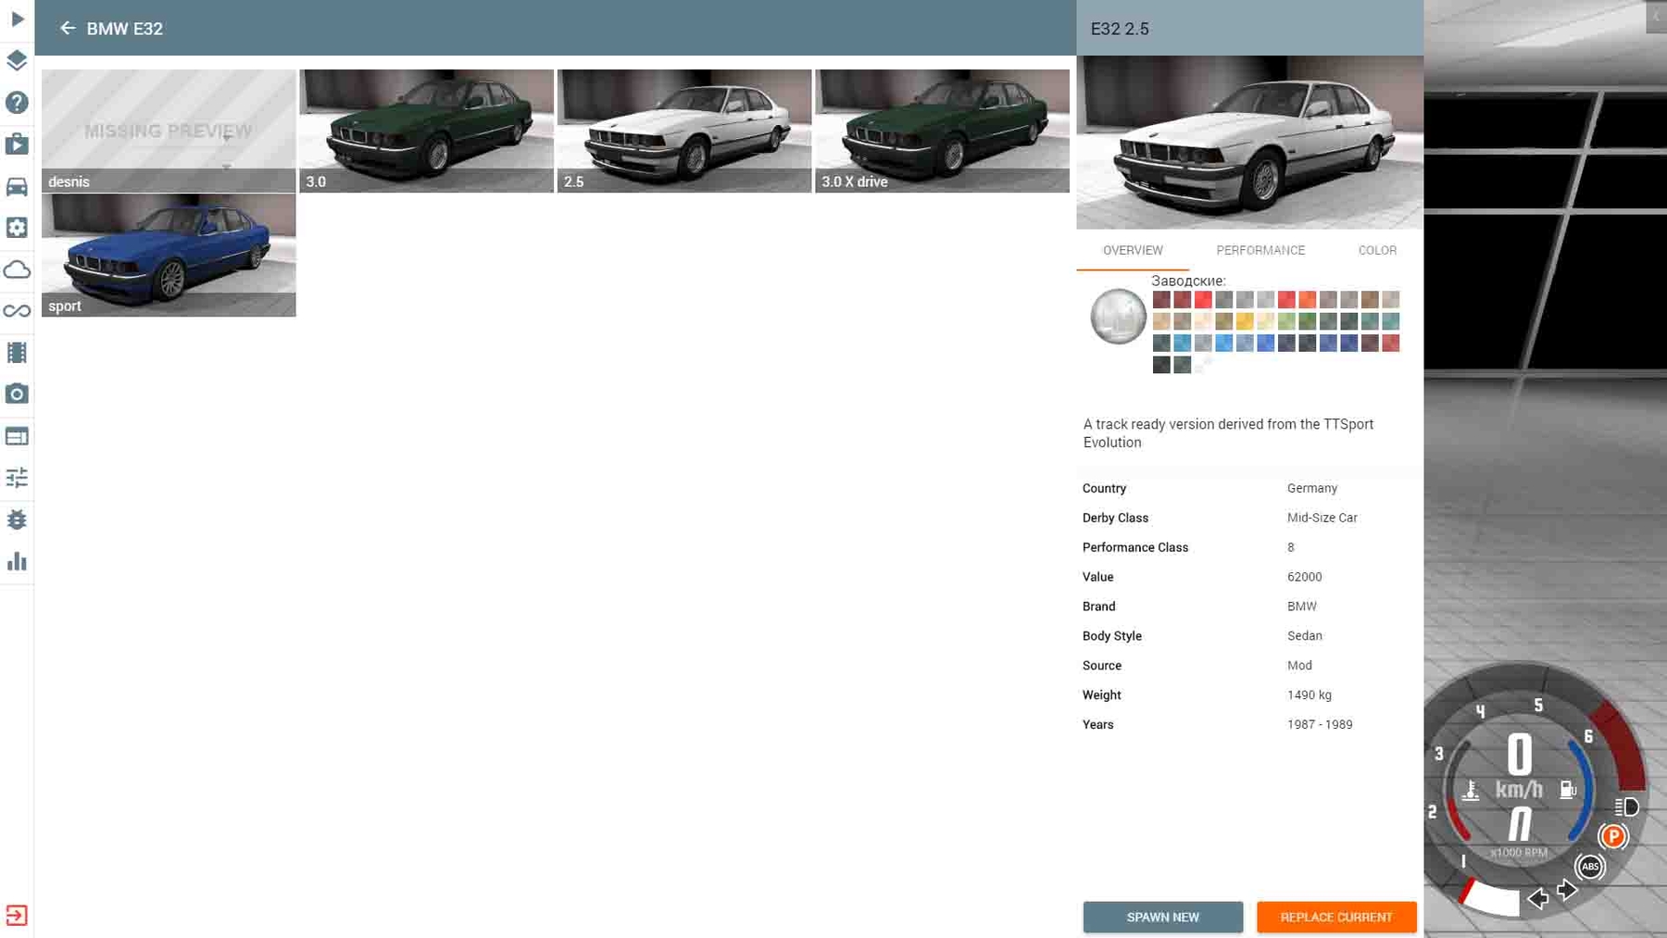Click the Spawn New button
The width and height of the screenshot is (1667, 938).
(x=1162, y=917)
